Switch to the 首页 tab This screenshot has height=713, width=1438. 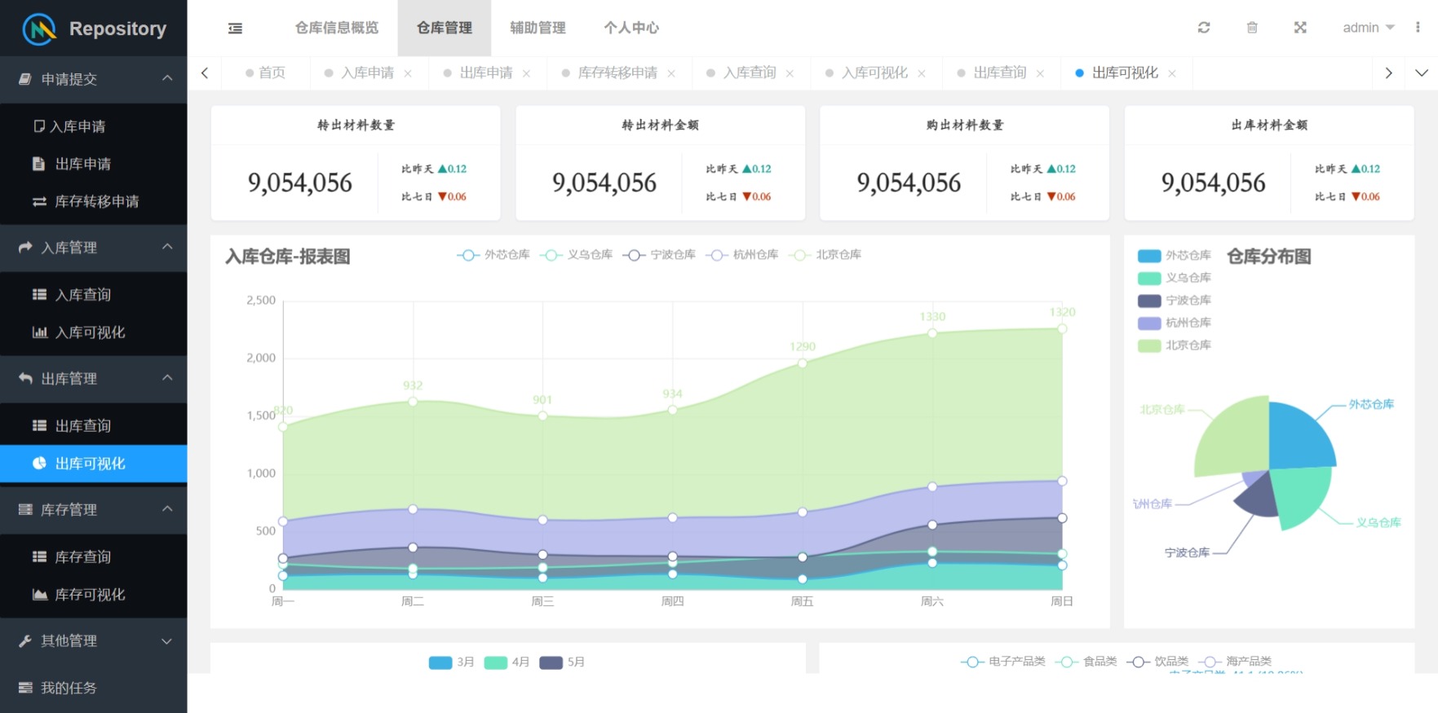tap(266, 73)
